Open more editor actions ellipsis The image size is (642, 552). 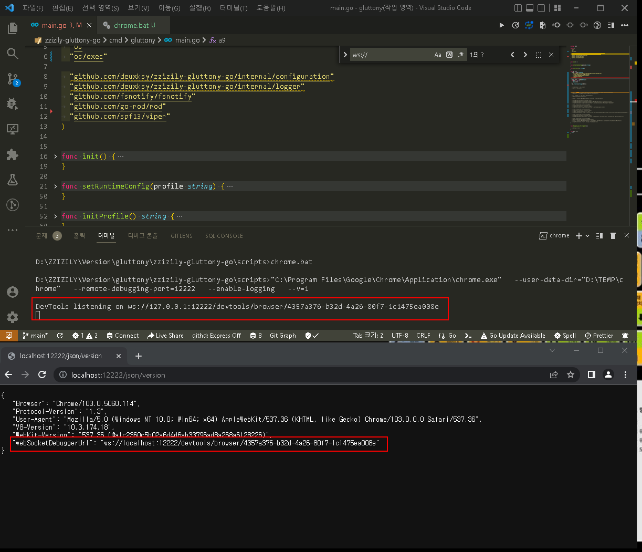tap(625, 25)
